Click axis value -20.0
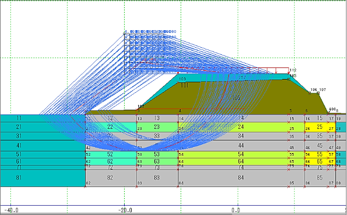The height and width of the screenshot is (215, 347). pyautogui.click(x=125, y=210)
